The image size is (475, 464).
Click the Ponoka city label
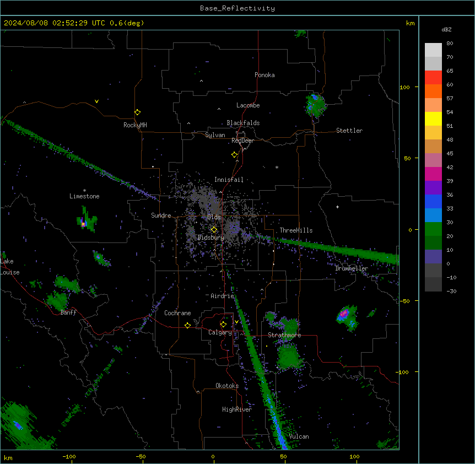[x=265, y=75]
